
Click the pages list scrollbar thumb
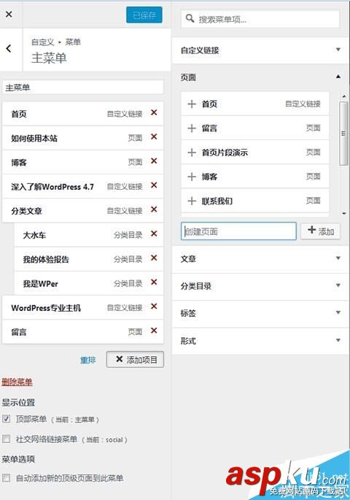click(343, 134)
